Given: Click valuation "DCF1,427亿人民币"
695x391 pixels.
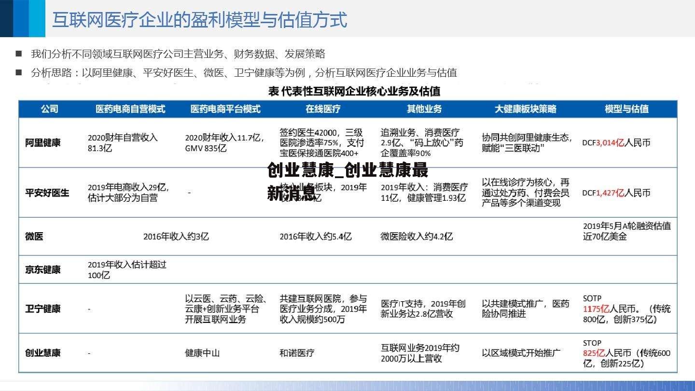Looking at the screenshot, I should pos(616,193).
